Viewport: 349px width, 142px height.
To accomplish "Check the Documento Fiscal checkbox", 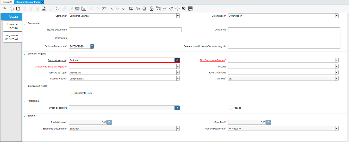I will pos(72,93).
